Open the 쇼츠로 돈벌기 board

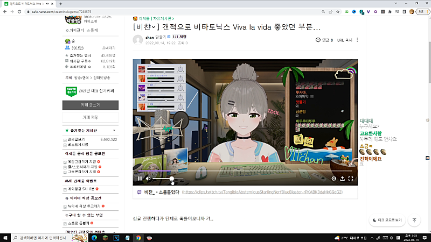click(x=79, y=223)
